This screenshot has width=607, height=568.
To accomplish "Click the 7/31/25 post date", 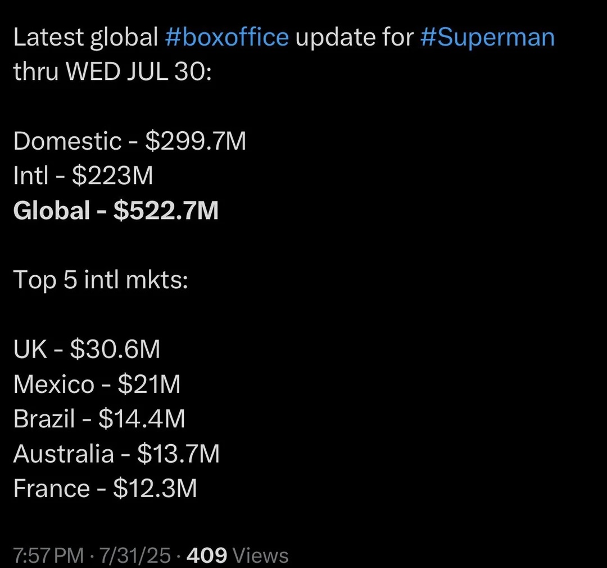I will click(x=134, y=556).
